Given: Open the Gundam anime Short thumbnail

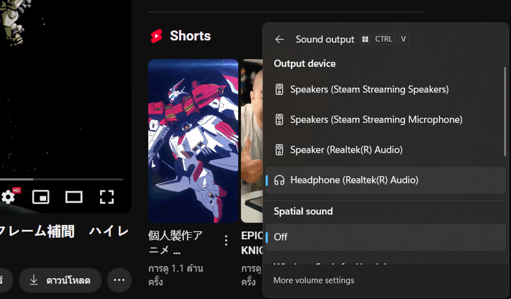Looking at the screenshot, I should 193,141.
